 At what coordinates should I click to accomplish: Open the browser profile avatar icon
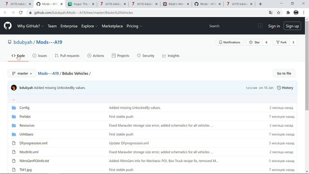tap(296, 13)
